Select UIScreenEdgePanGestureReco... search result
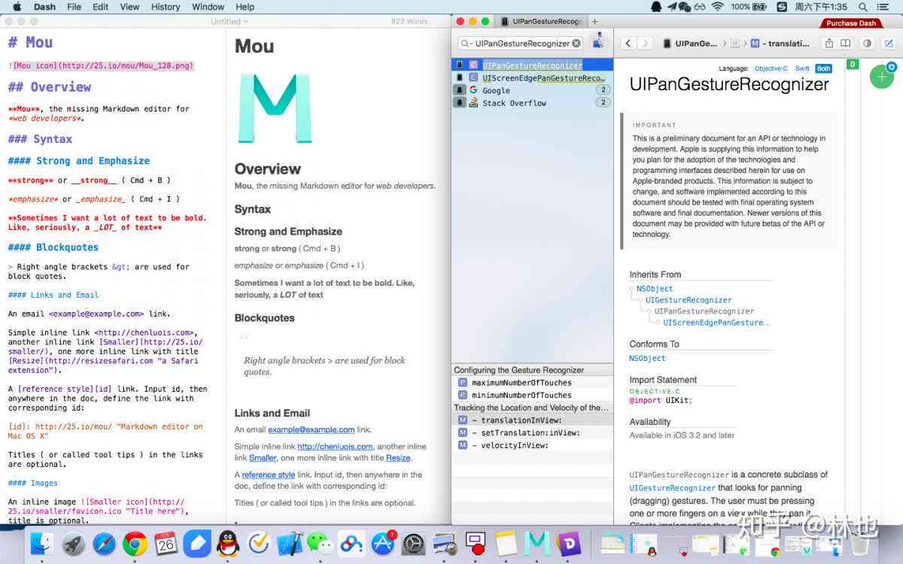 point(533,78)
